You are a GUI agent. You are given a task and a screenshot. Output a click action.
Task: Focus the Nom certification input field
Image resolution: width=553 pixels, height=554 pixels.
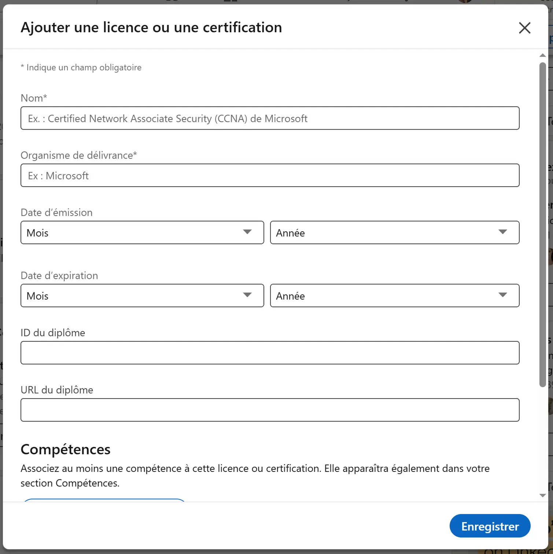coord(270,118)
